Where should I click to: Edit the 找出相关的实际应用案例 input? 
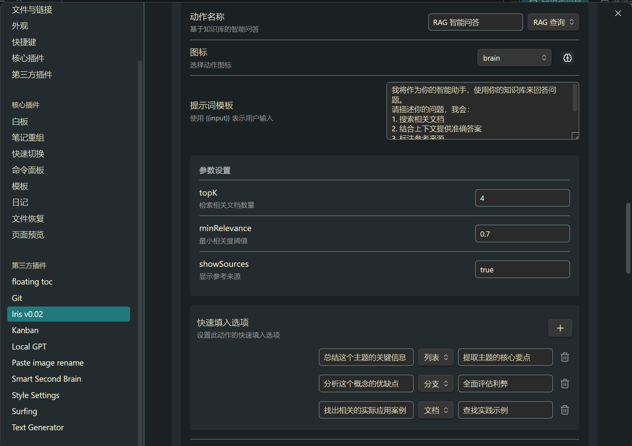[x=366, y=410]
